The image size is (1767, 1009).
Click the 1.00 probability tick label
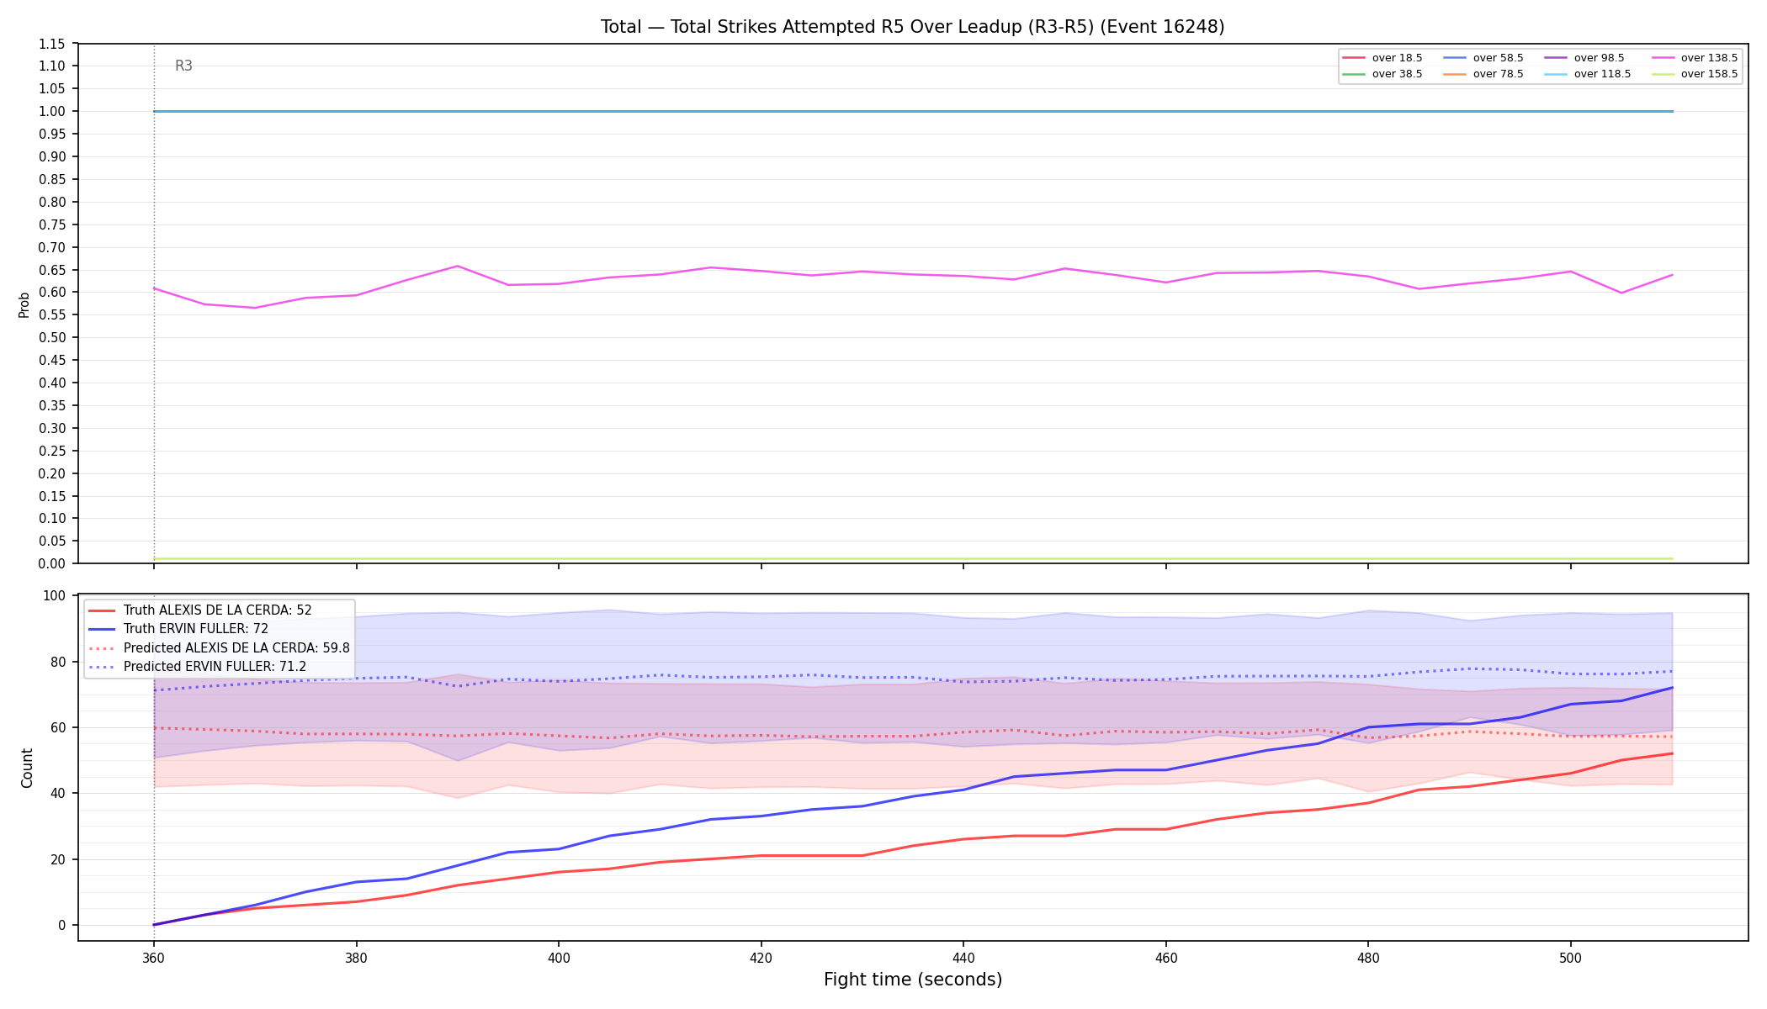pyautogui.click(x=52, y=112)
